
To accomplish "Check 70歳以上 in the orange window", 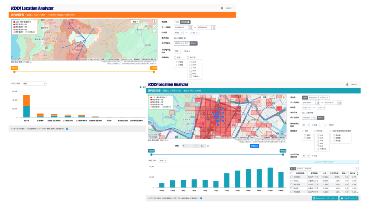I will [190, 77].
